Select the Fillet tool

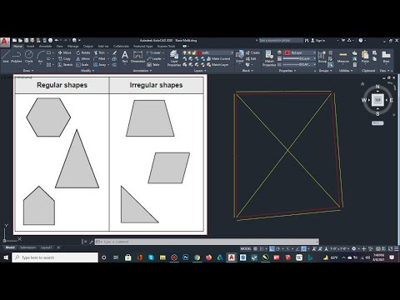pyautogui.click(x=99, y=58)
